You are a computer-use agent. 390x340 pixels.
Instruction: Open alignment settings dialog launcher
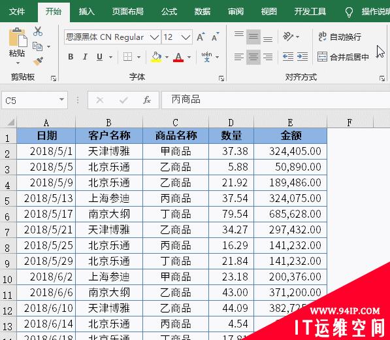pos(382,78)
